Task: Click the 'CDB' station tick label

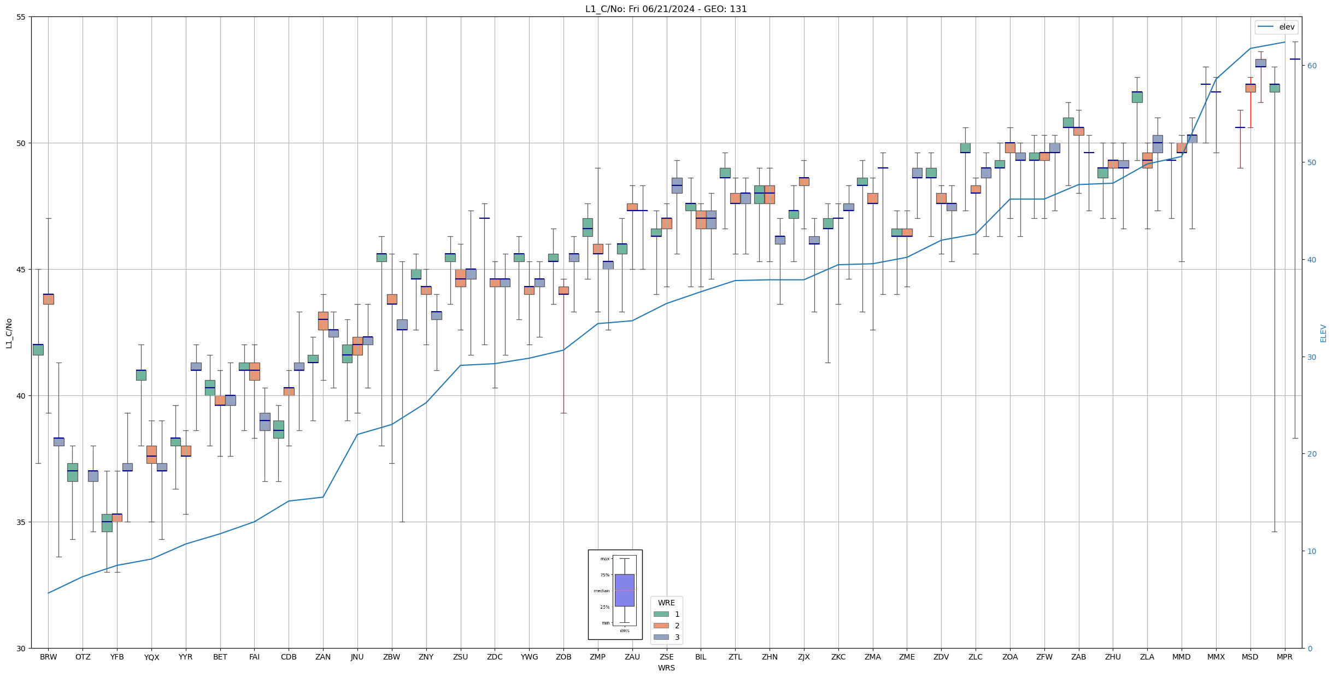Action: pos(289,657)
